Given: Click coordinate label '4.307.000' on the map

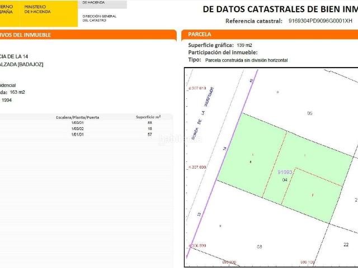Looking at the screenshot, I should pos(197,167).
